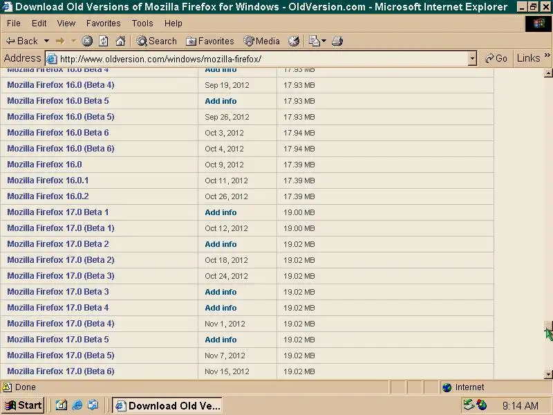Open Mozilla Firefox 16.0 (Beta 6) link
The height and width of the screenshot is (415, 553).
(x=61, y=149)
